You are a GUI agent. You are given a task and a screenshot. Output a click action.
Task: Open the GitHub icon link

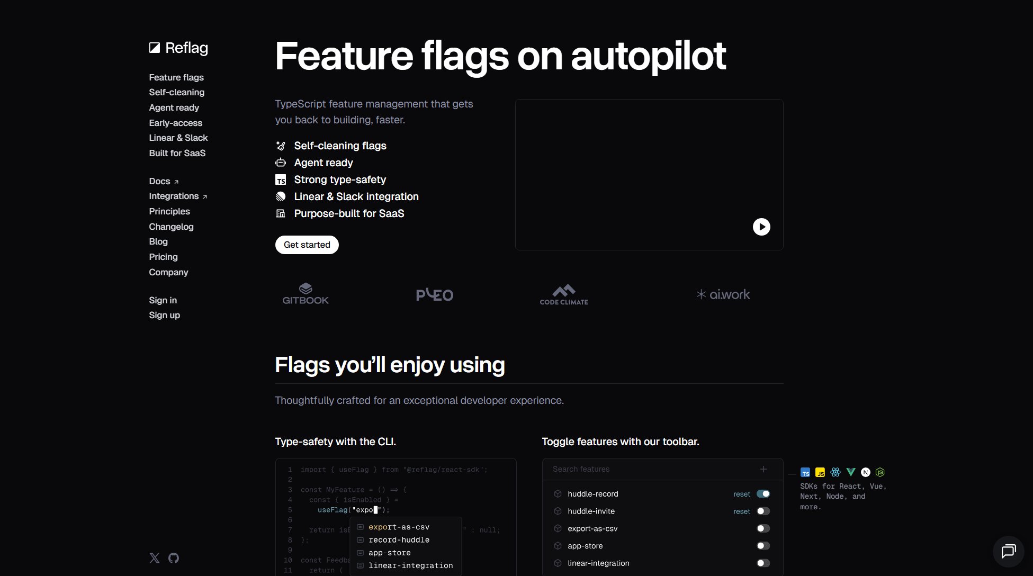(174, 558)
